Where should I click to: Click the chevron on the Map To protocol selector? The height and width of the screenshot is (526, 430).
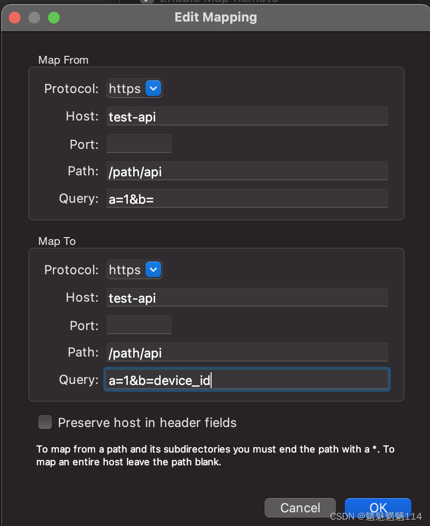pyautogui.click(x=153, y=270)
